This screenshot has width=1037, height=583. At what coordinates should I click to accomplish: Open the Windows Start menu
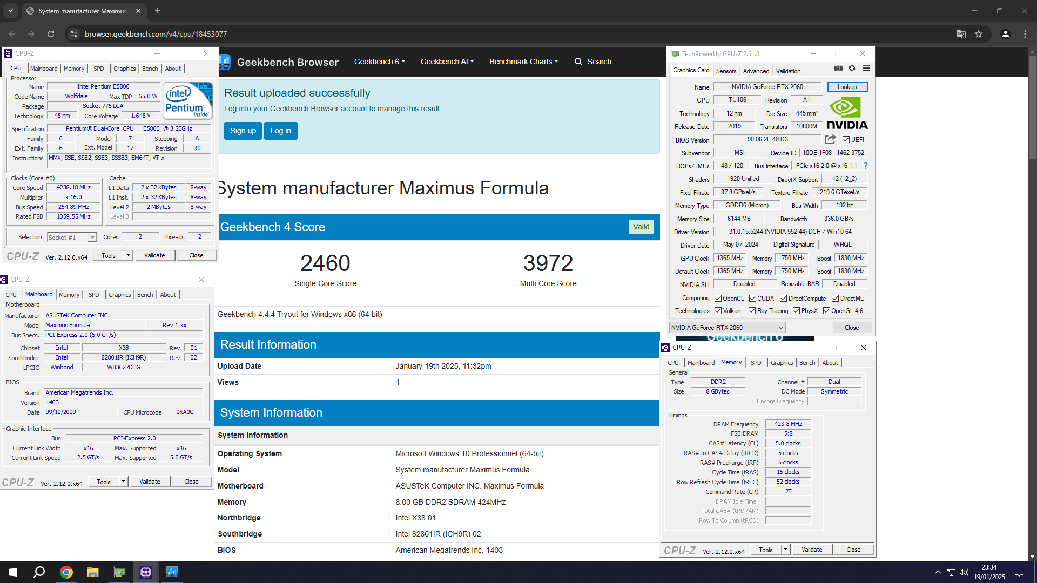tap(13, 572)
